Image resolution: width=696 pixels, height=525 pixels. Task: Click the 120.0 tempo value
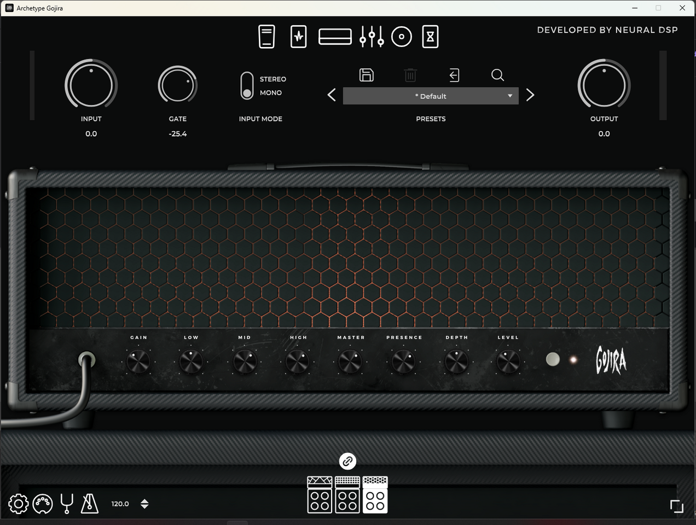coord(120,504)
